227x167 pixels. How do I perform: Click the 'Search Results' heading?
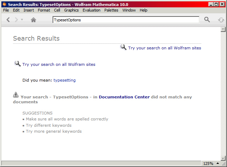[36, 39]
